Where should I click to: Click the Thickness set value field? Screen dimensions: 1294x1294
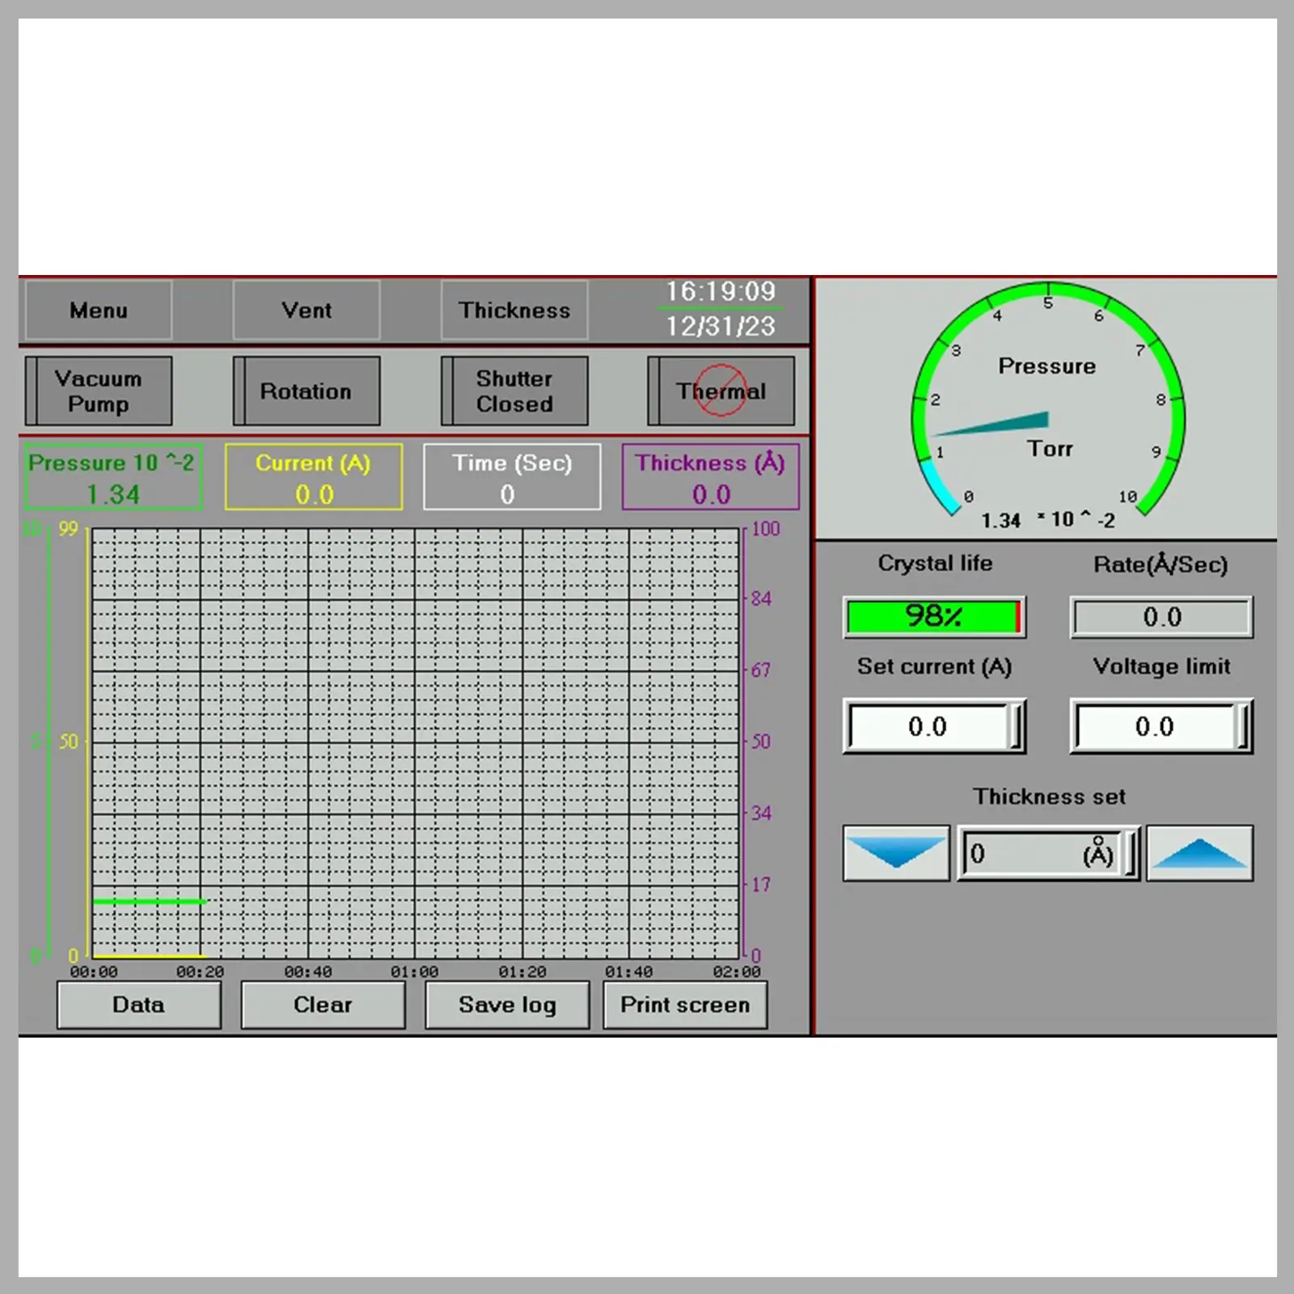tap(1048, 852)
